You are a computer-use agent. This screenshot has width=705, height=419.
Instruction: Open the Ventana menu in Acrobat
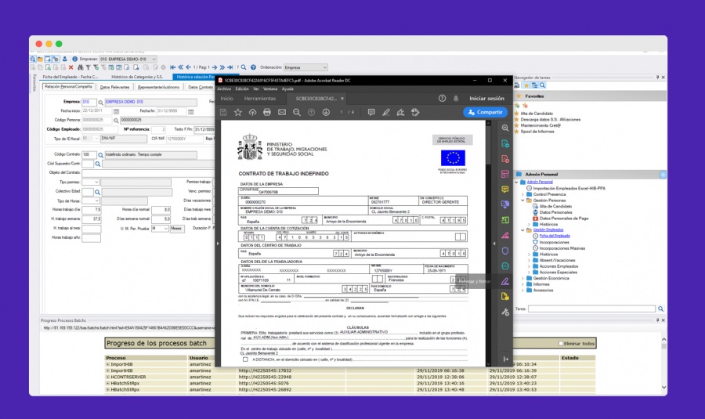(x=270, y=89)
